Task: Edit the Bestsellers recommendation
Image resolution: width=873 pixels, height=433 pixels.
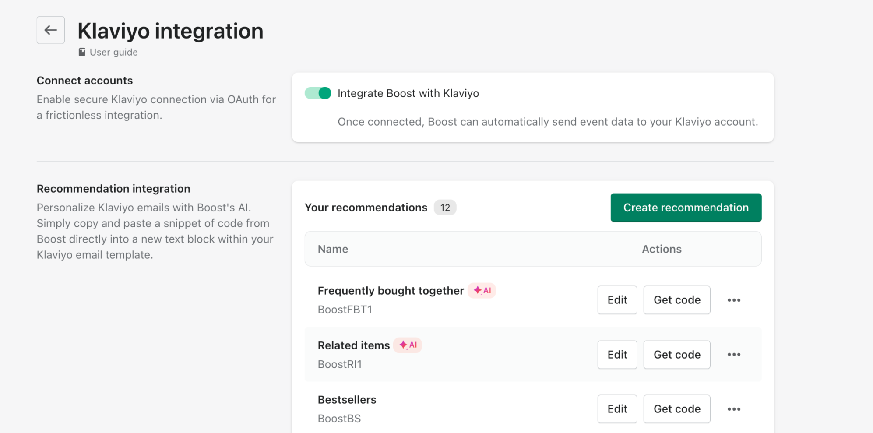Action: coord(617,409)
